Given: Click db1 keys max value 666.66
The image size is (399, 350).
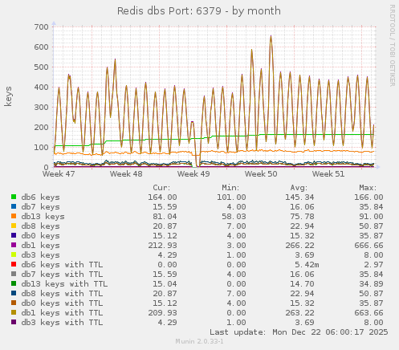Looking at the screenshot, I should [x=368, y=246].
